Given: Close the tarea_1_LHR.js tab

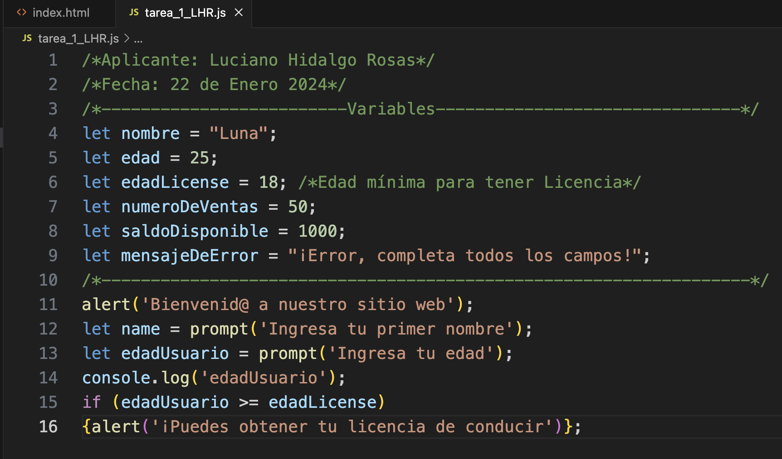Looking at the screenshot, I should pyautogui.click(x=239, y=13).
